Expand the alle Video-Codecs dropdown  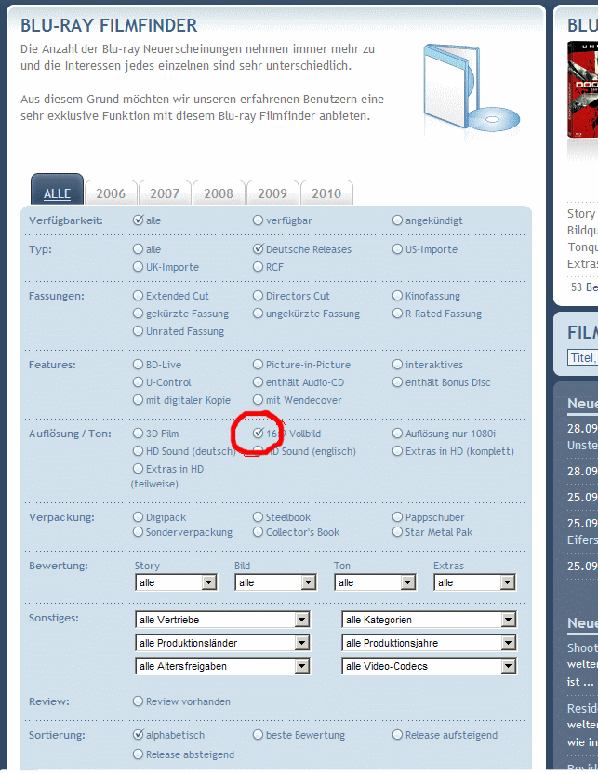(429, 666)
